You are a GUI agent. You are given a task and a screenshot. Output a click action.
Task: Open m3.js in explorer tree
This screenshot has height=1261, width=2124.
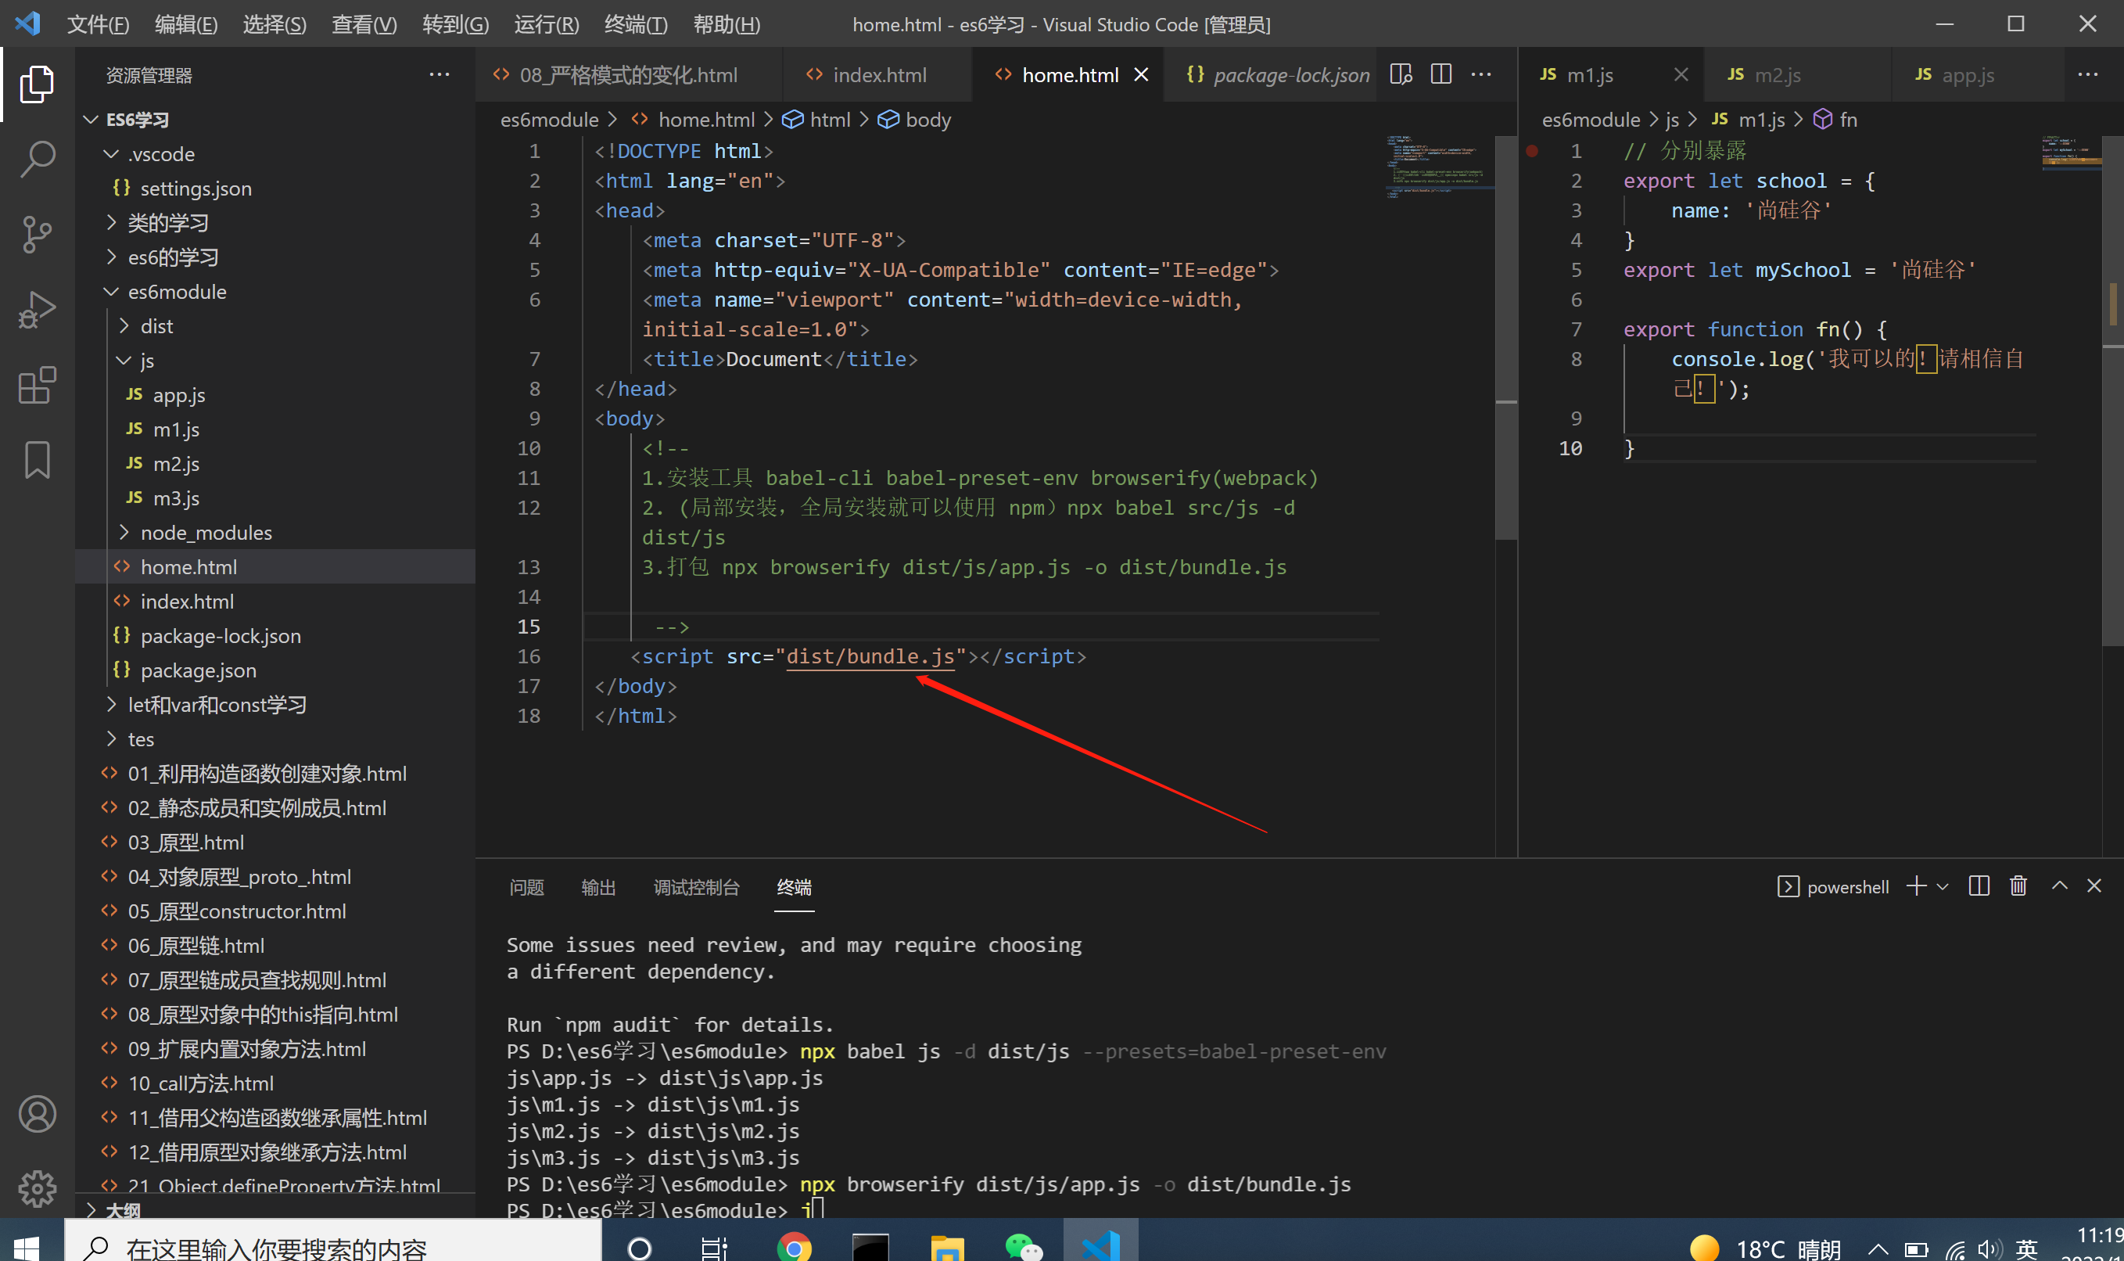point(275,498)
